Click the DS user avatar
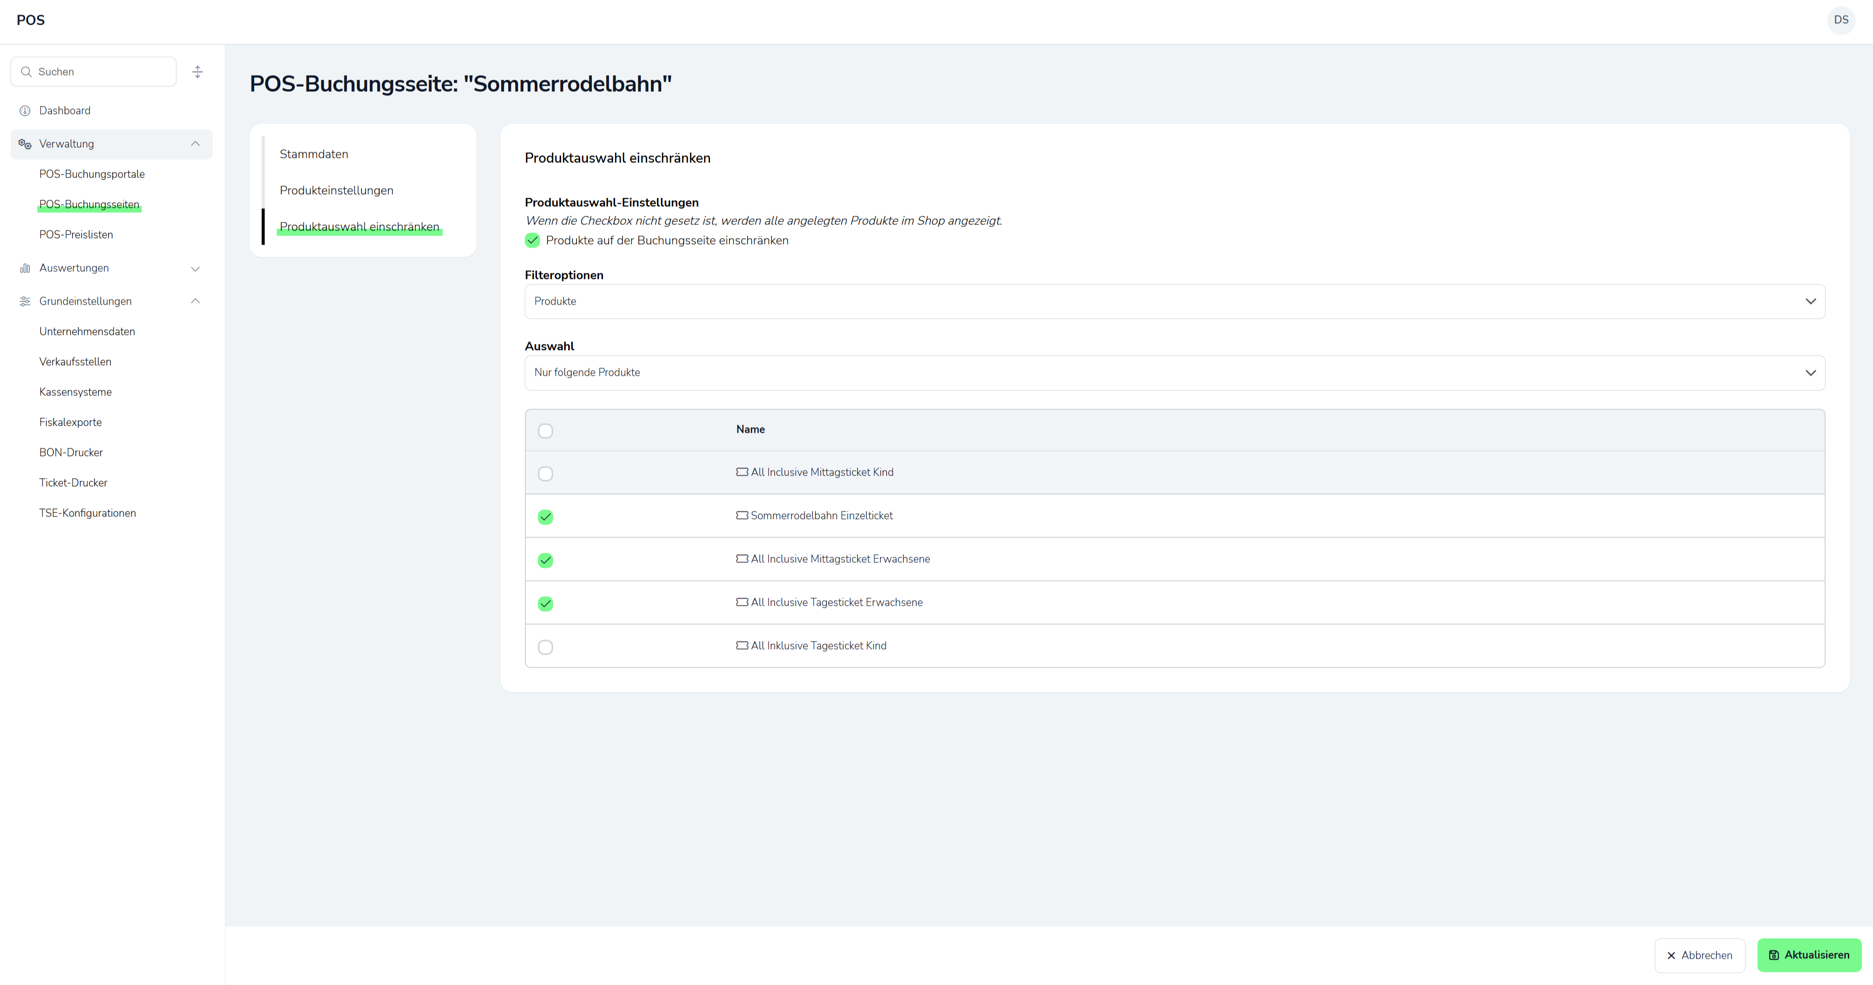The width and height of the screenshot is (1873, 985). [x=1840, y=20]
